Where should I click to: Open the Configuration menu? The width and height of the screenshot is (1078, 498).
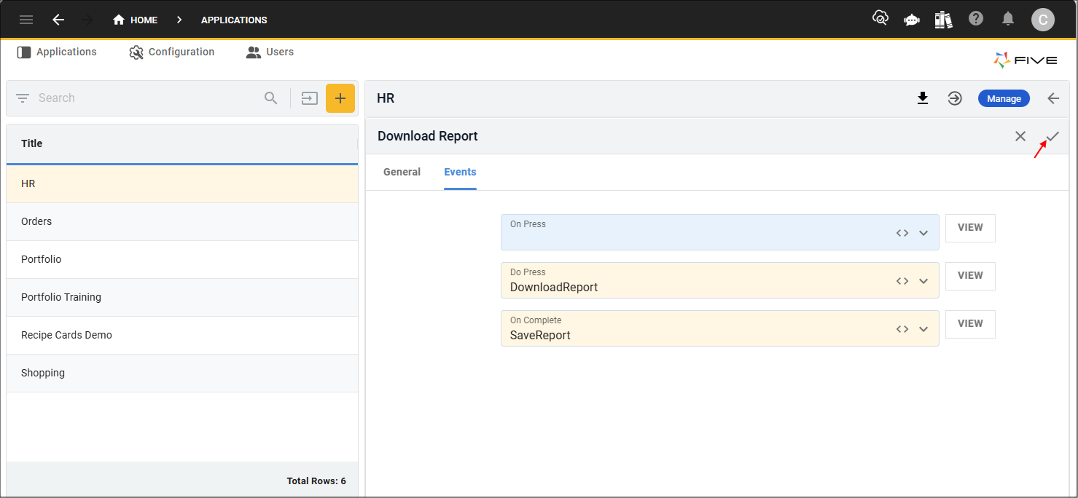tap(172, 52)
